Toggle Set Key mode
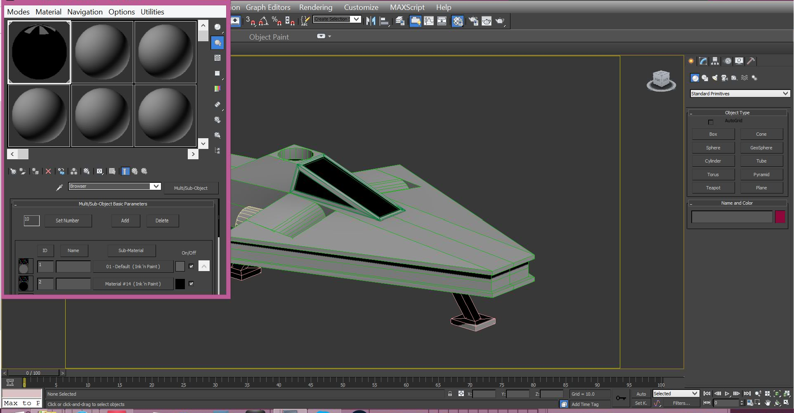This screenshot has height=413, width=794. coord(641,403)
